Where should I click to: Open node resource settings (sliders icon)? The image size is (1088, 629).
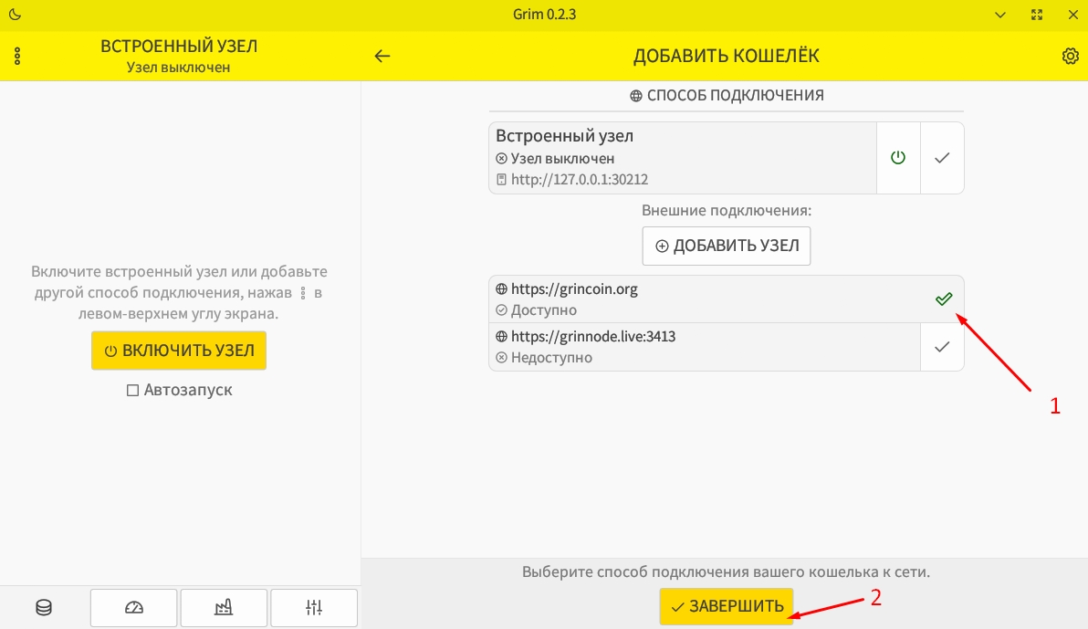click(x=314, y=607)
